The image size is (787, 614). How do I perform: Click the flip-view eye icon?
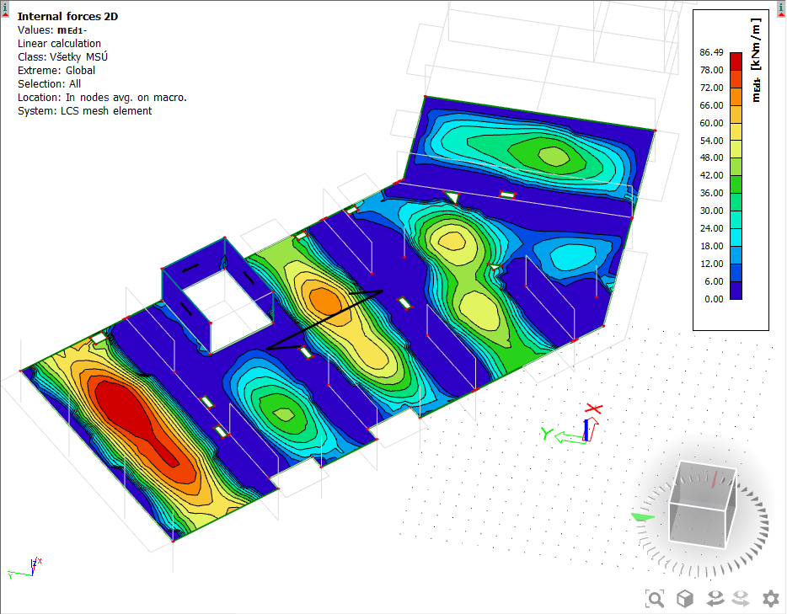(x=715, y=598)
